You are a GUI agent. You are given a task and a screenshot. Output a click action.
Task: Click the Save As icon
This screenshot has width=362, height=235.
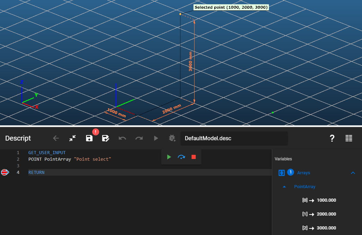[105, 138]
